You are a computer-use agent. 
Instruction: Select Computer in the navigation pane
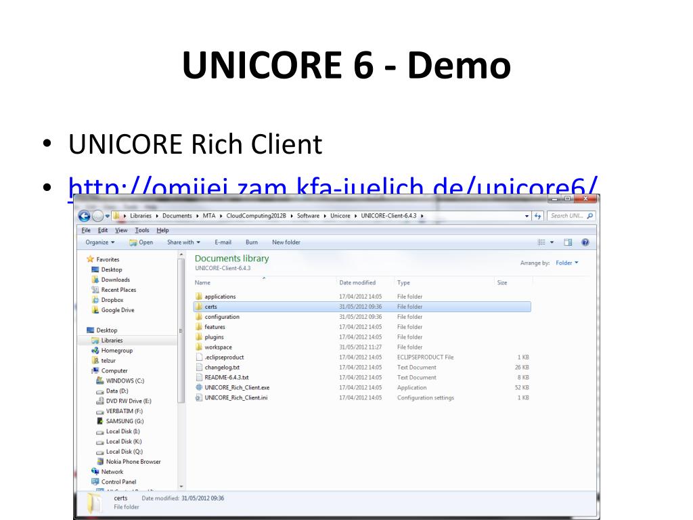point(114,371)
